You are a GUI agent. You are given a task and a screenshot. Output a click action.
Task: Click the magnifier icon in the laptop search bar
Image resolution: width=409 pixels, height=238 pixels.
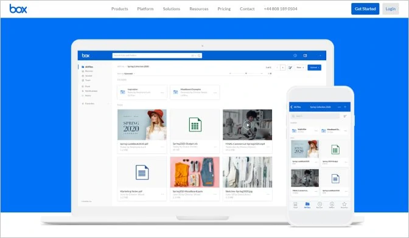tap(199, 55)
